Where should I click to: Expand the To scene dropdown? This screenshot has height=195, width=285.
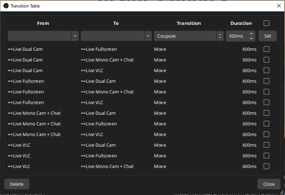116,36
